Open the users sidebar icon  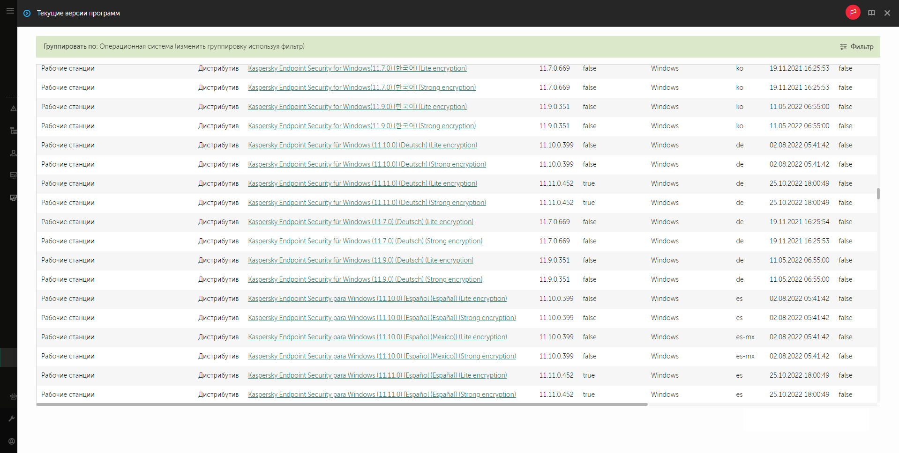pyautogui.click(x=14, y=153)
